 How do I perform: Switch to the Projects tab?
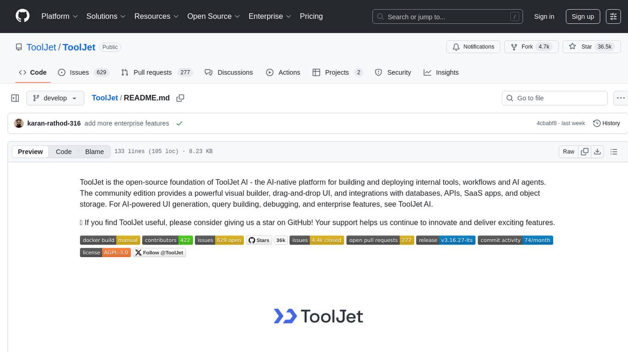338,72
